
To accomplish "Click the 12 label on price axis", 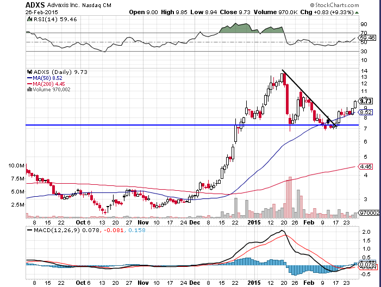I will point(364,84).
